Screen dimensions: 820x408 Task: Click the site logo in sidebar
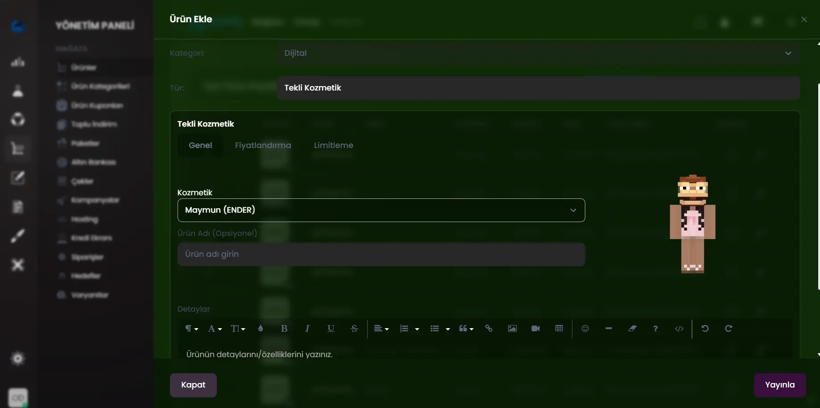point(18,26)
